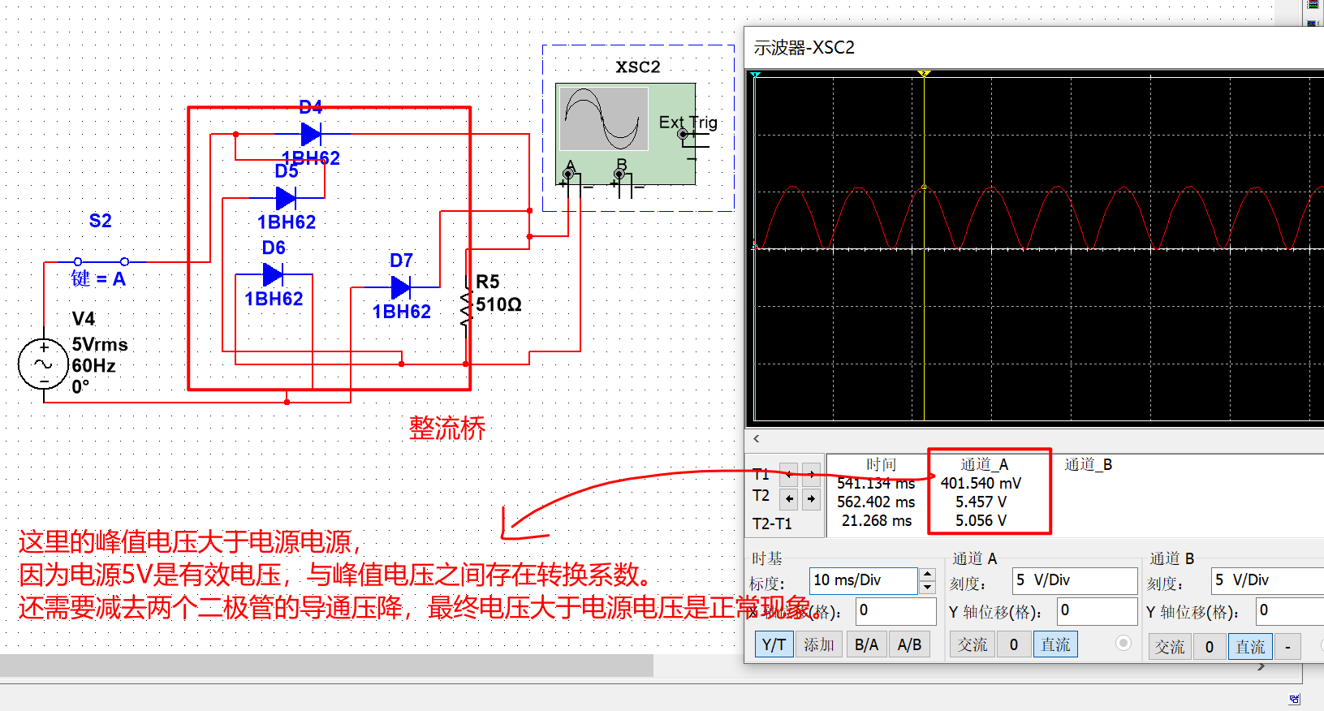Click oscilloscope channel A terminal on XSC2
This screenshot has width=1324, height=711.
pos(568,174)
